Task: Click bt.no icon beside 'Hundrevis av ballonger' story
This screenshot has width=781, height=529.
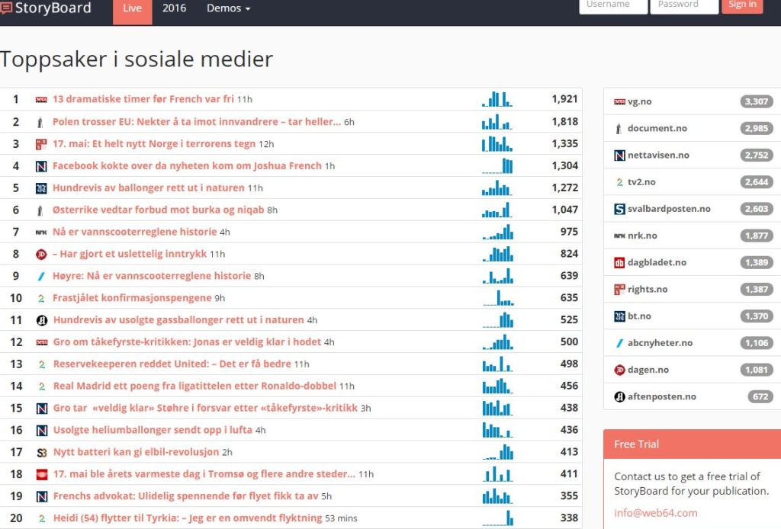Action: pos(41,188)
